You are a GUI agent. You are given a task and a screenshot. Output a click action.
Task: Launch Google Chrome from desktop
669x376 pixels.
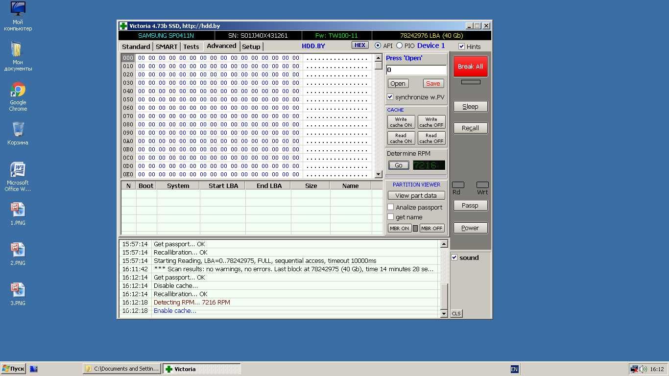click(18, 97)
